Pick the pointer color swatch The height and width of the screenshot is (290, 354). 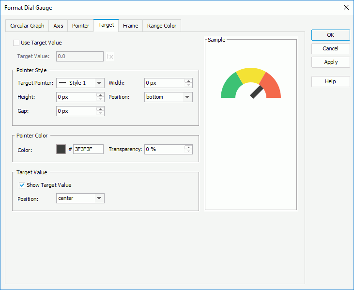61,149
